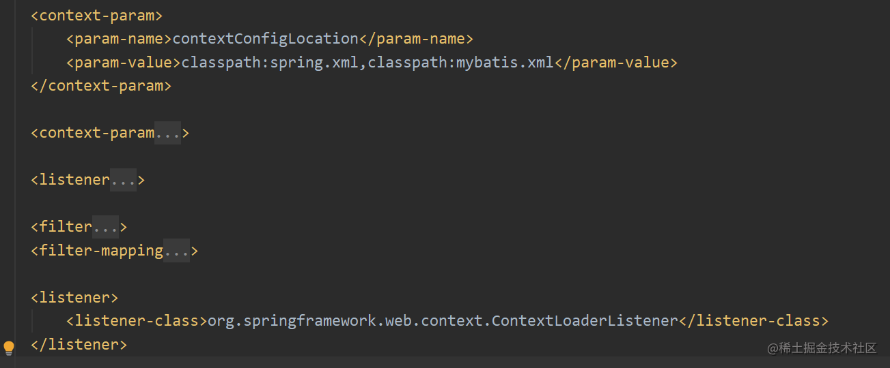890x368 pixels.
Task: Expand the folded filter-mapping ellipsis block
Action: [x=176, y=251]
